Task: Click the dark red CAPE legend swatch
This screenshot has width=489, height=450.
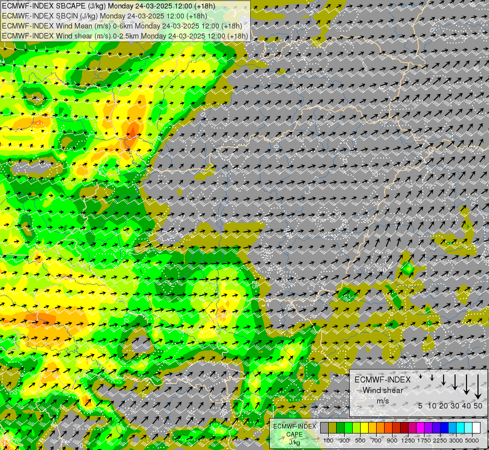Action: pos(405,427)
